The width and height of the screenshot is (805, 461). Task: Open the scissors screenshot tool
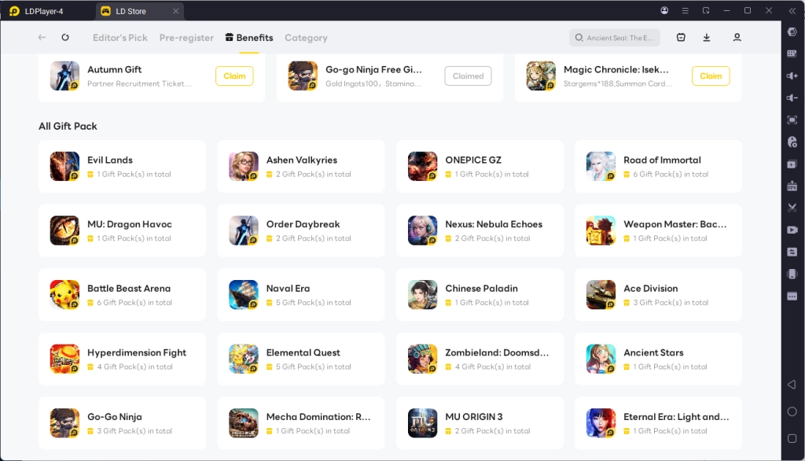pos(792,208)
